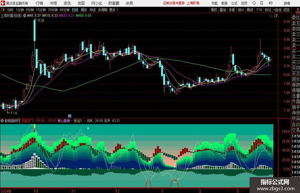This screenshot has width=300, height=193.
Task: Click the 凤K: 36.00 indicator value
Action: [95, 121]
